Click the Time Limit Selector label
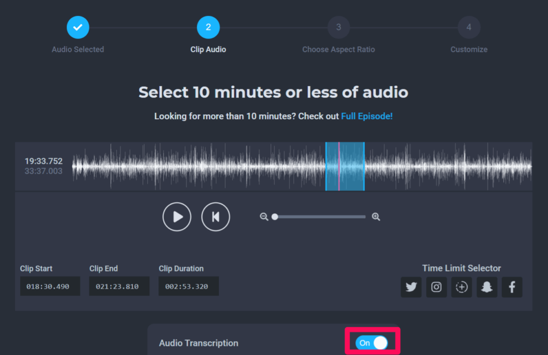 point(461,268)
